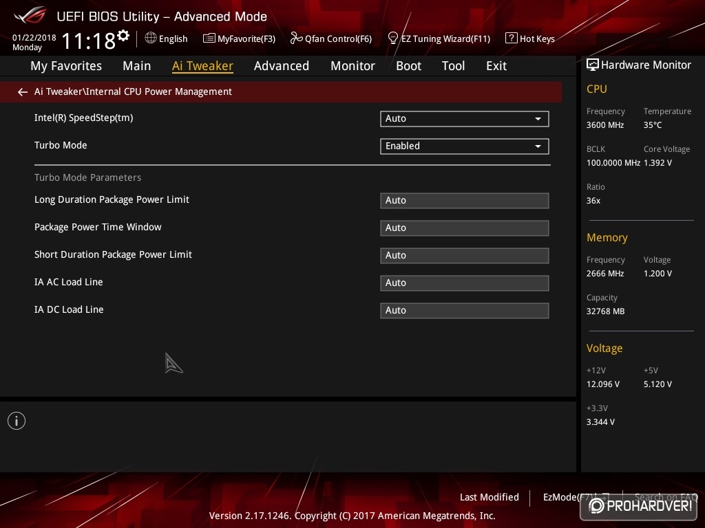Click the +3.3V reading 3.344 V
The width and height of the screenshot is (705, 528).
600,422
